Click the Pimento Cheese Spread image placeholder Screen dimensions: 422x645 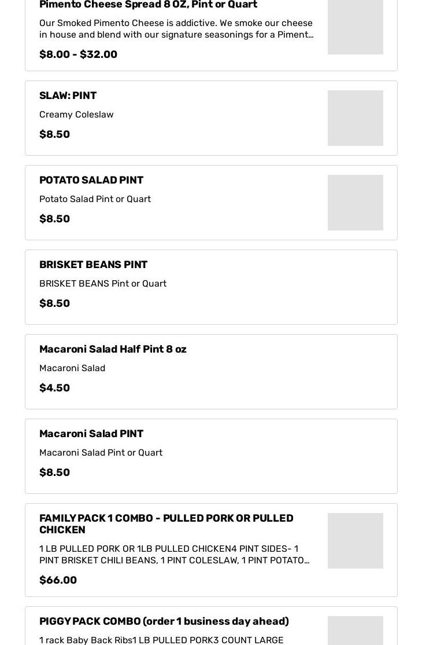(x=355, y=27)
